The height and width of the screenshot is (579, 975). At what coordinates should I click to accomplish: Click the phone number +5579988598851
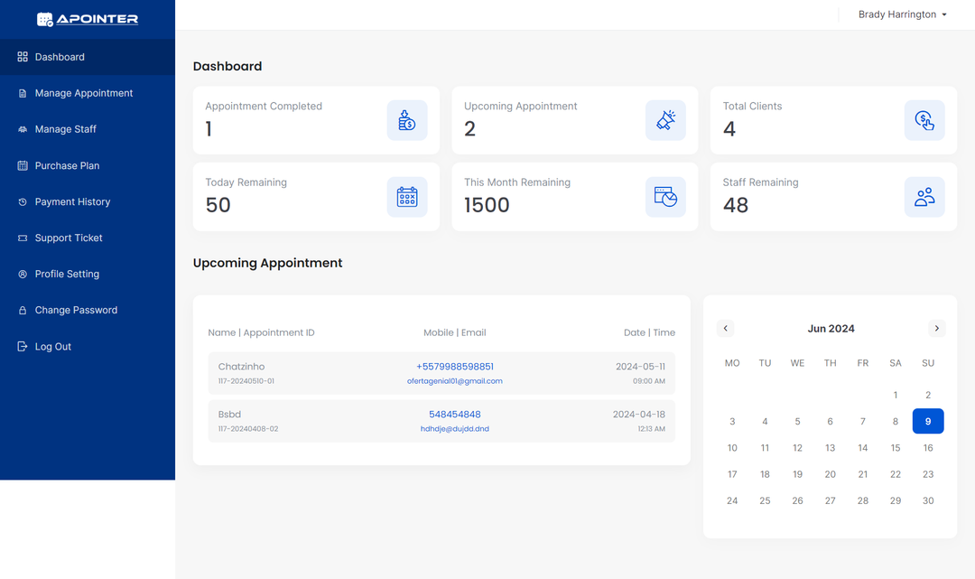click(x=455, y=367)
